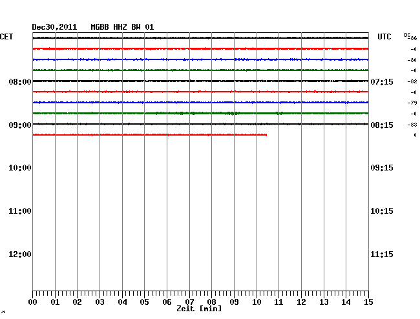Image resolution: width=420 pixels, height=319 pixels.
Task: Select minute tick label "06"
Action: pyautogui.click(x=167, y=302)
